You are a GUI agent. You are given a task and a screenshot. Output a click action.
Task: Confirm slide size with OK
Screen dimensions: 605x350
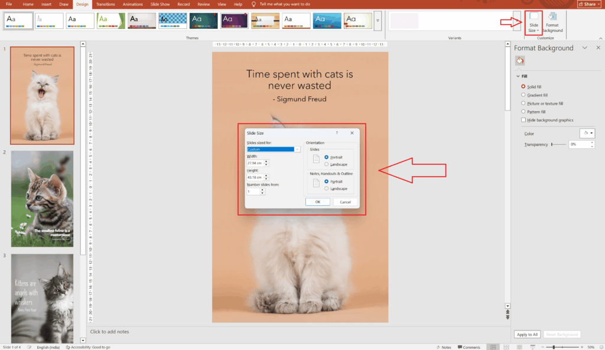pos(318,202)
